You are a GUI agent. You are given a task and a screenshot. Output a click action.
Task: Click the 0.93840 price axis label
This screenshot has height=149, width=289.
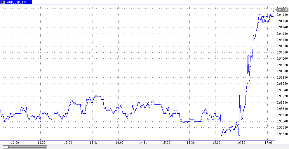pyautogui.click(x=282, y=121)
